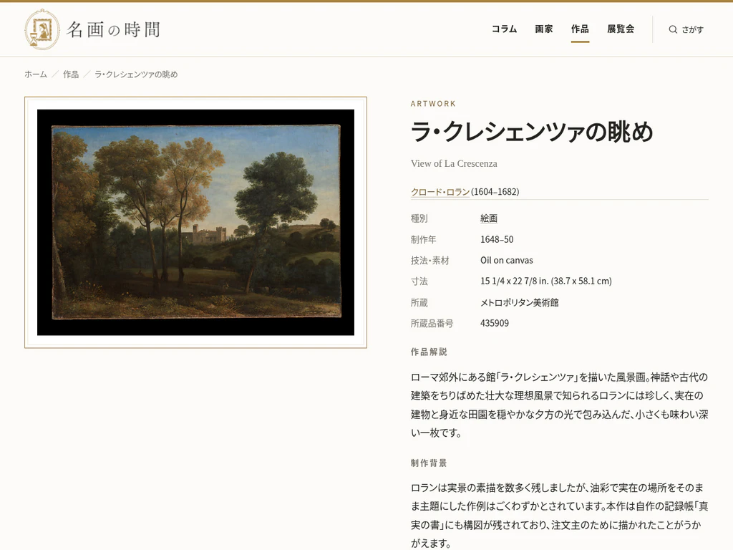Open the コラム menu item
Screen dimensions: 733x550
coord(504,29)
